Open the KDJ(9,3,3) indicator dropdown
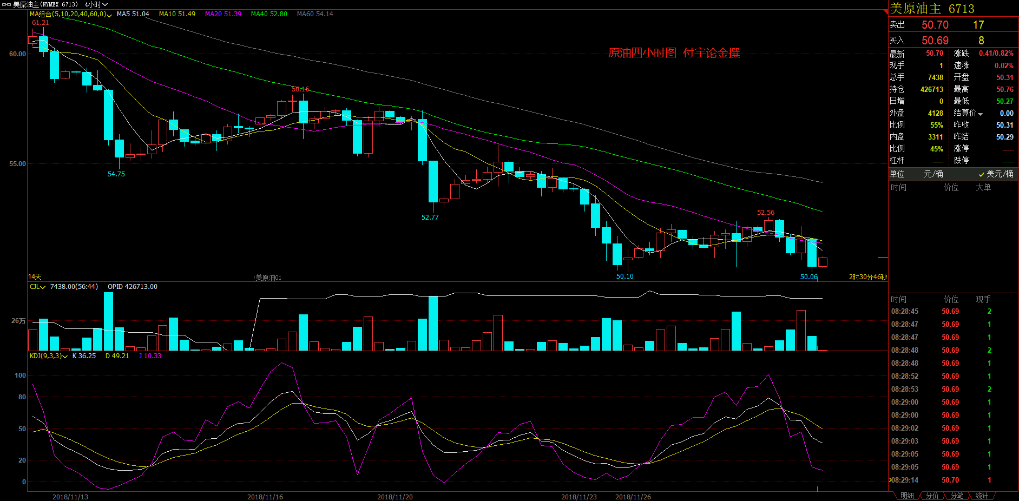Screen dimensions: 1019x501 click(x=48, y=356)
